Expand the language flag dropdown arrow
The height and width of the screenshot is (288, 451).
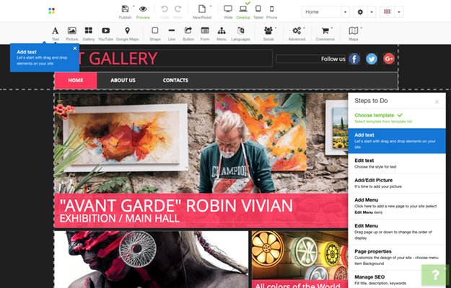click(x=399, y=12)
